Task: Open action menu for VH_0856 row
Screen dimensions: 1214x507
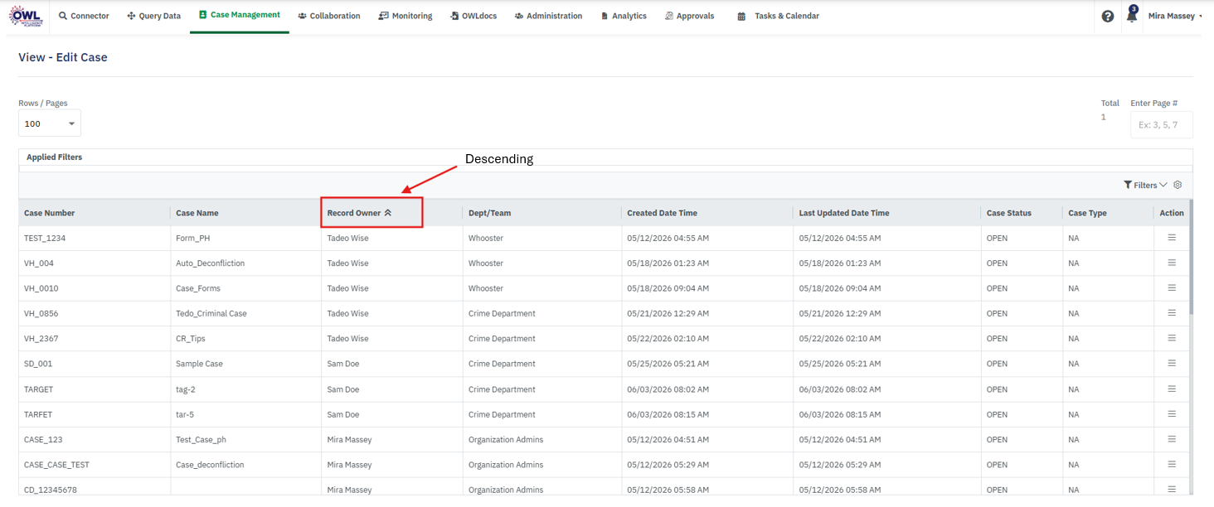Action: [1172, 313]
